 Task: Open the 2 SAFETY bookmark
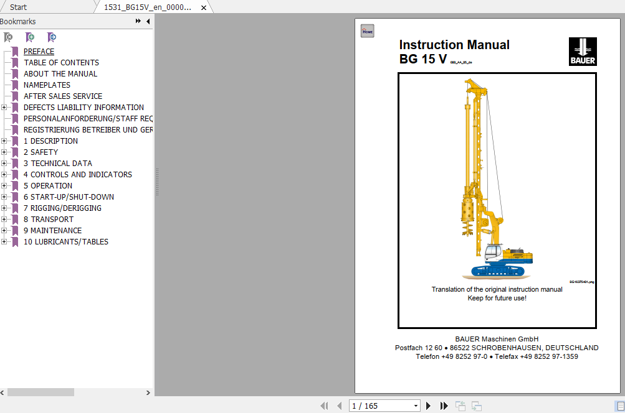(41, 152)
